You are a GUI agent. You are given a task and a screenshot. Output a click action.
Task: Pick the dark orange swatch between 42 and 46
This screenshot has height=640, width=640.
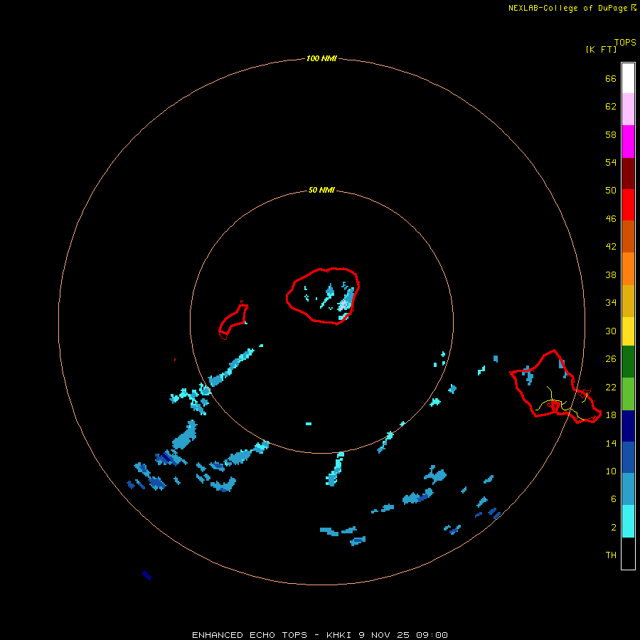628,237
